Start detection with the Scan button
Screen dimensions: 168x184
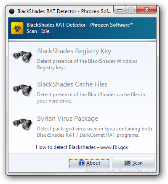133,163
